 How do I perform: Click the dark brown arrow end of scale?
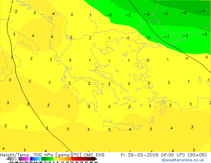[96, 159]
